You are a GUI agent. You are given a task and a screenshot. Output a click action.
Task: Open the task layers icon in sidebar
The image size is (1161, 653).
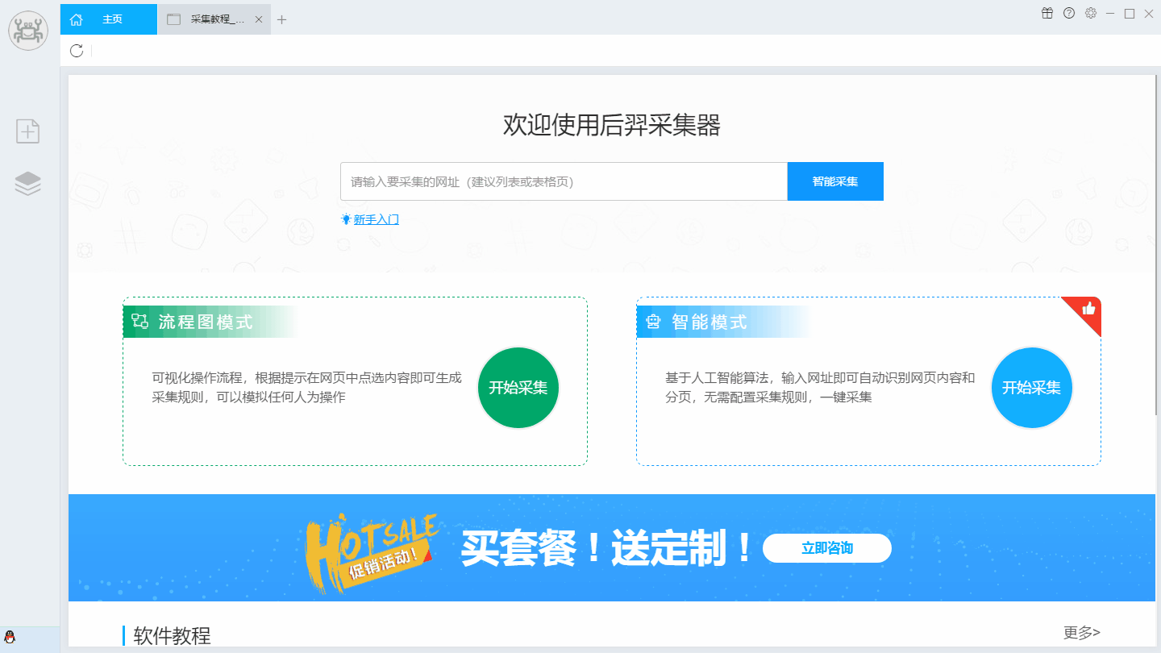pyautogui.click(x=28, y=184)
